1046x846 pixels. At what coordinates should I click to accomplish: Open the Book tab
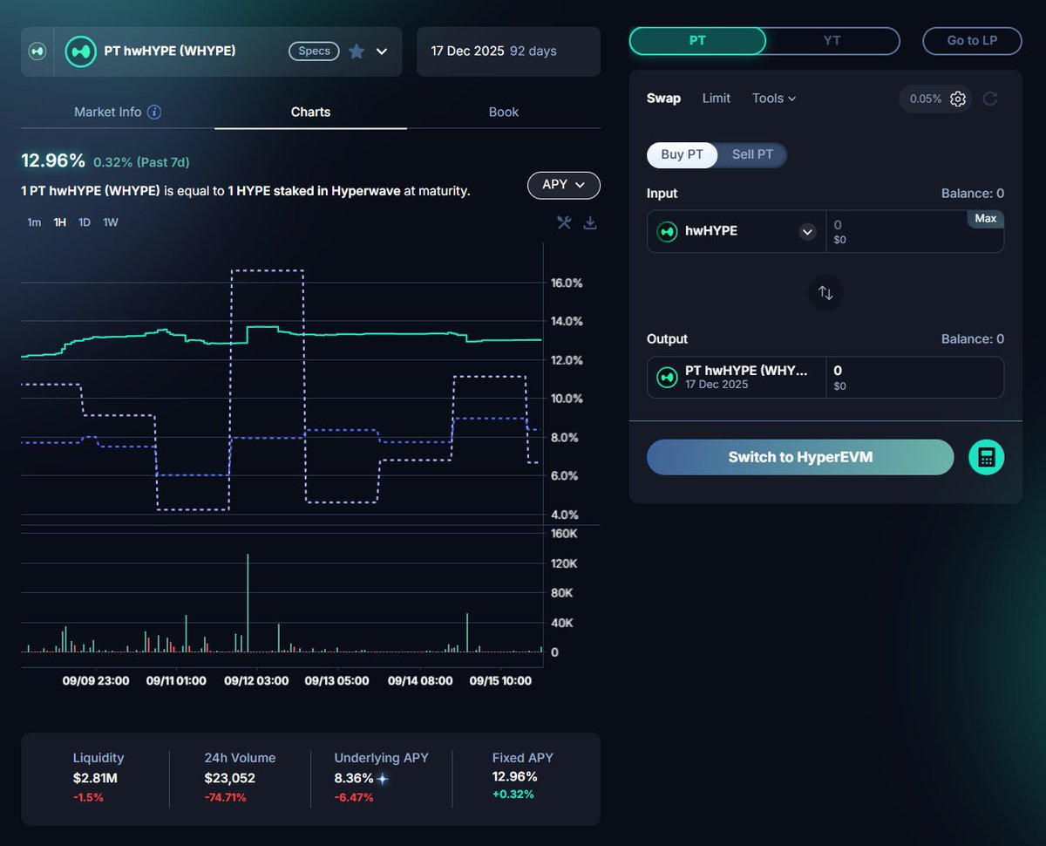(x=504, y=112)
